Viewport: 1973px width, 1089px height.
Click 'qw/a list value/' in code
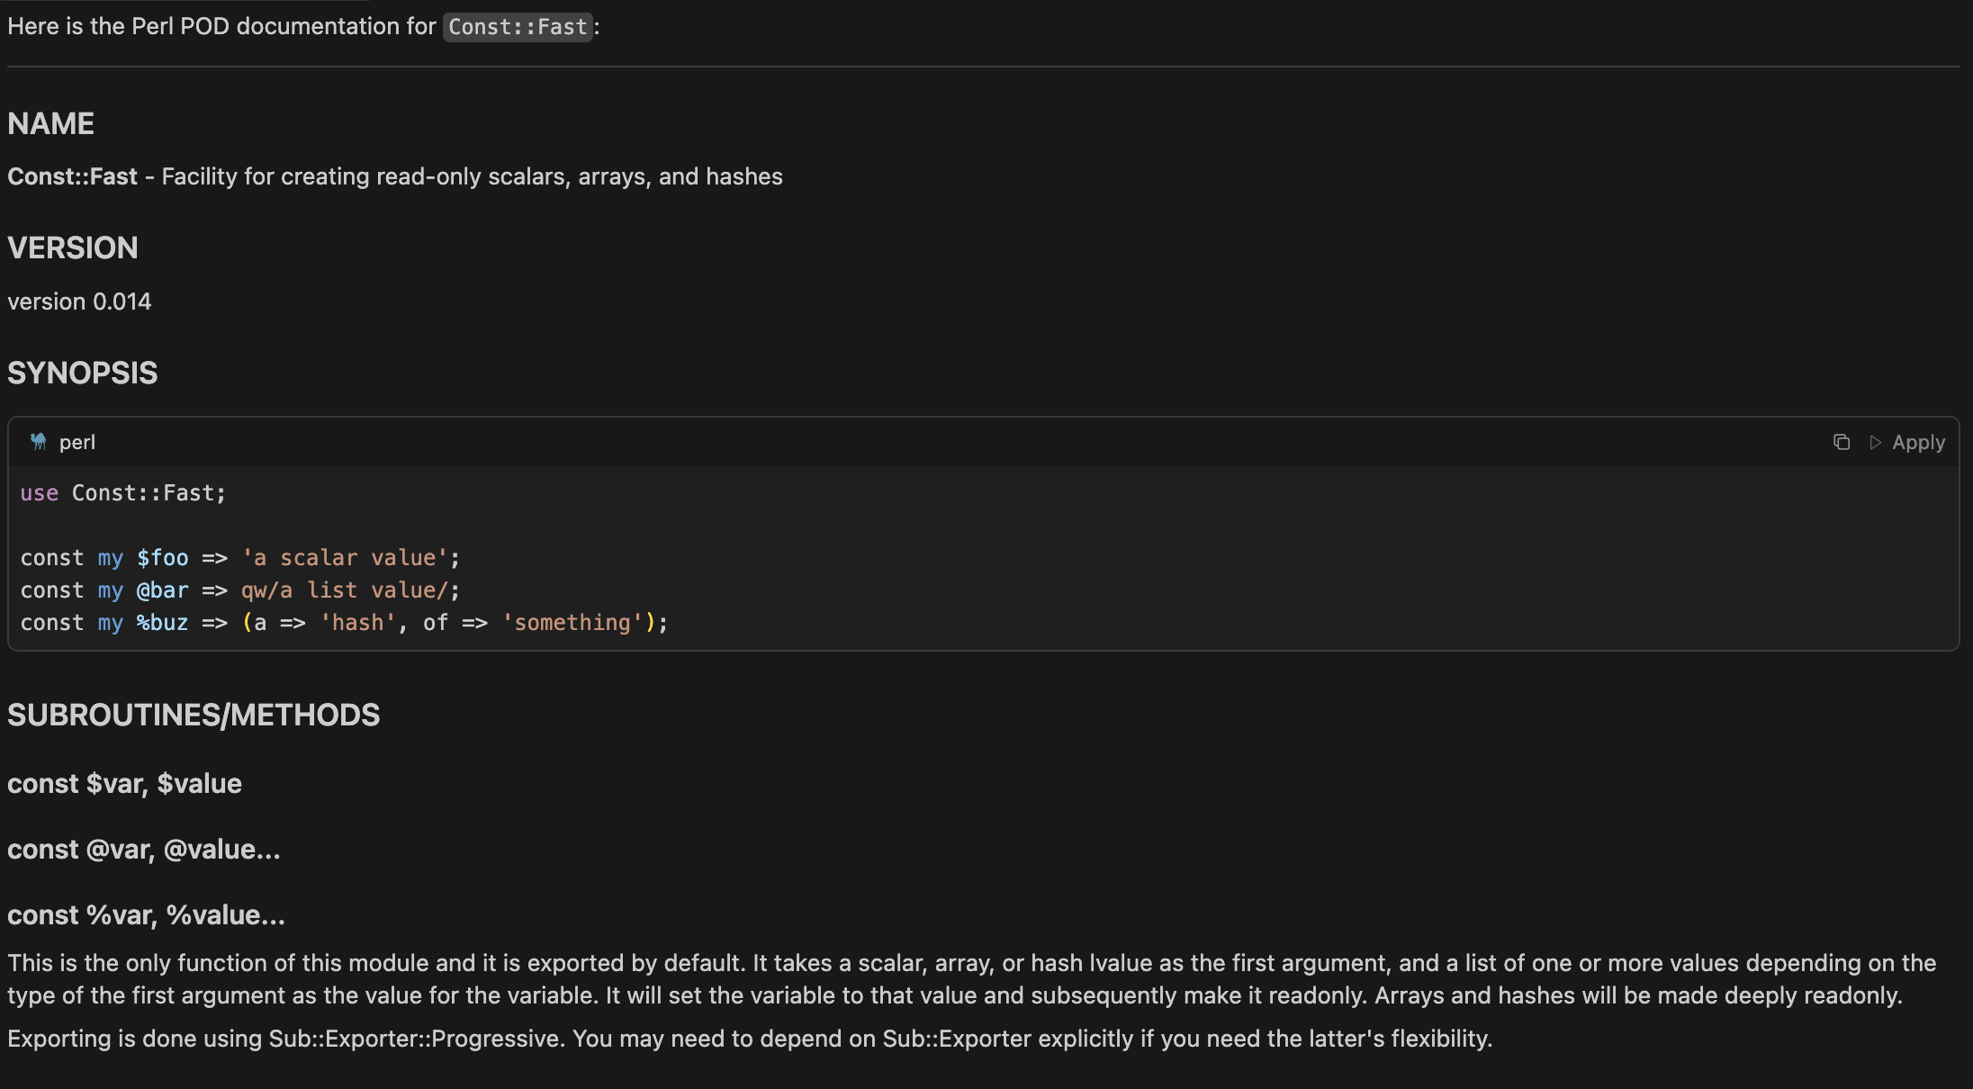click(x=345, y=590)
